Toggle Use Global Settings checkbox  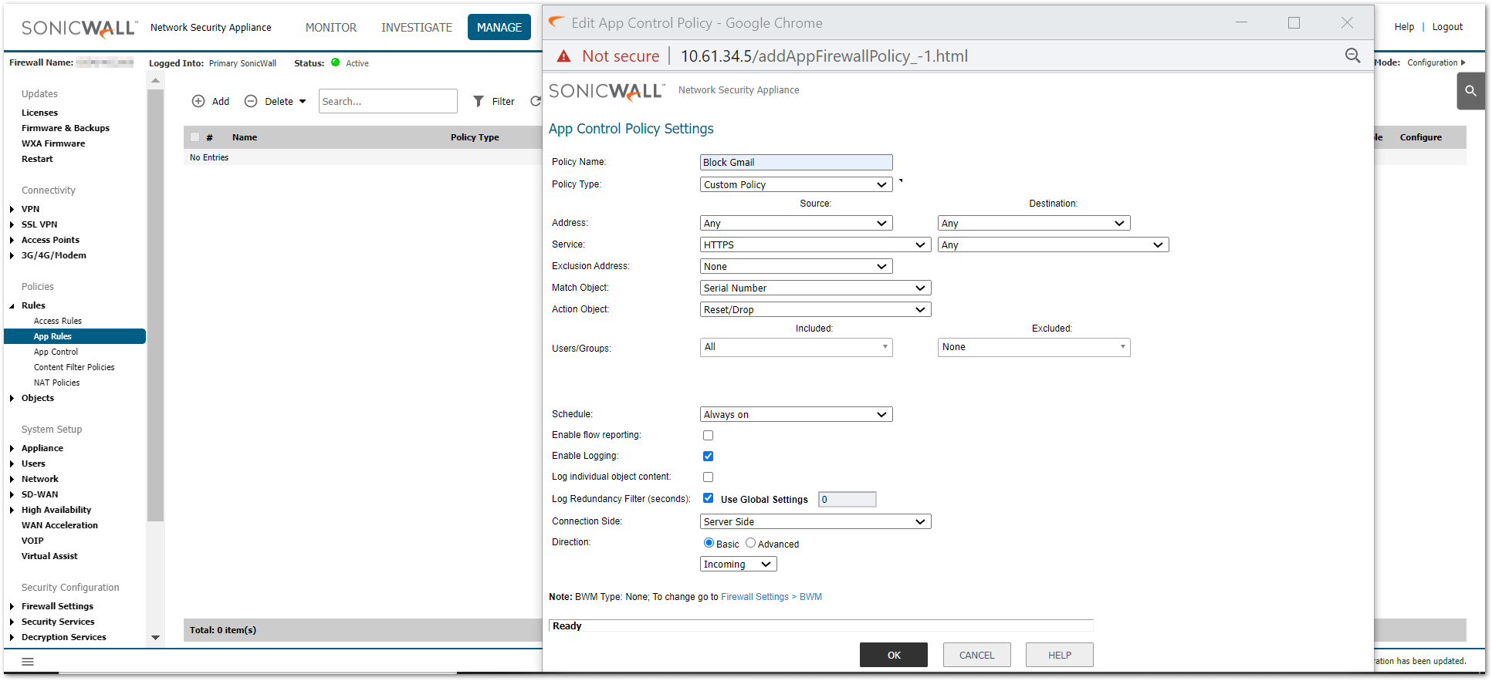click(x=708, y=498)
